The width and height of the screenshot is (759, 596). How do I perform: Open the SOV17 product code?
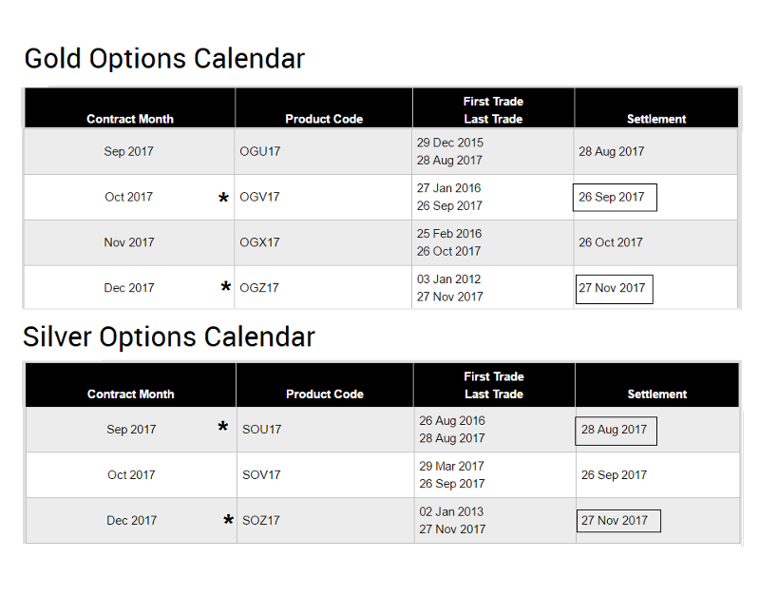[261, 475]
